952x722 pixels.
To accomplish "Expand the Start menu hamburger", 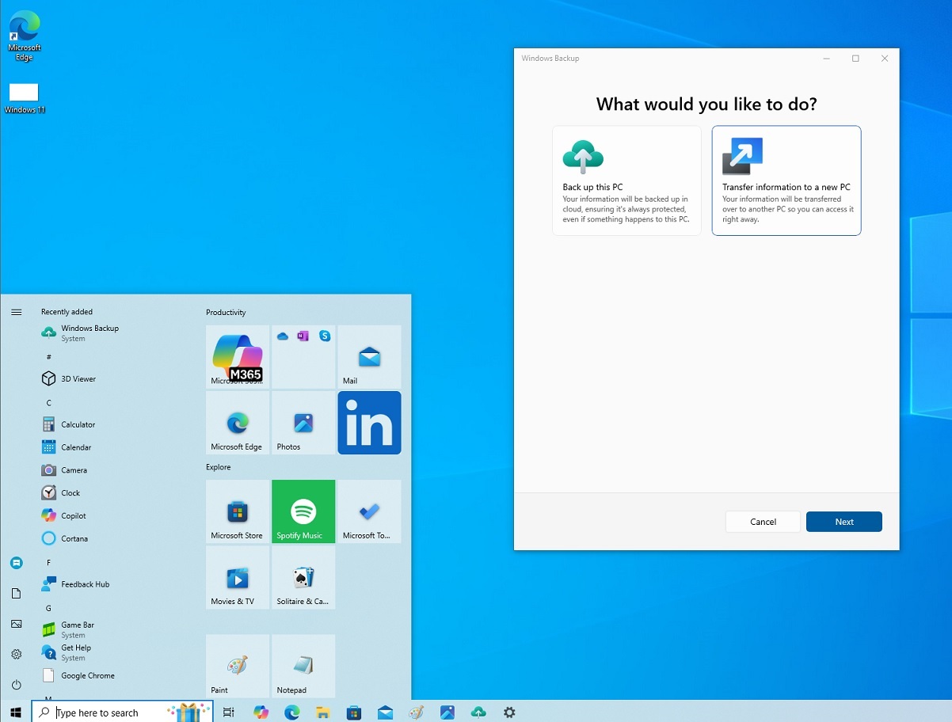I will coord(17,312).
